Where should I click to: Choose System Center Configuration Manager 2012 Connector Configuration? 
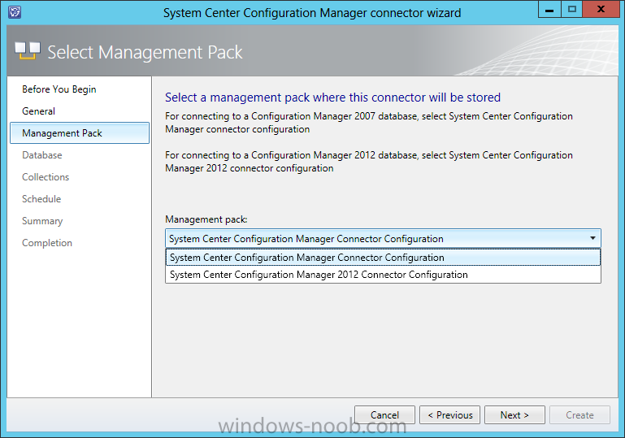point(383,275)
